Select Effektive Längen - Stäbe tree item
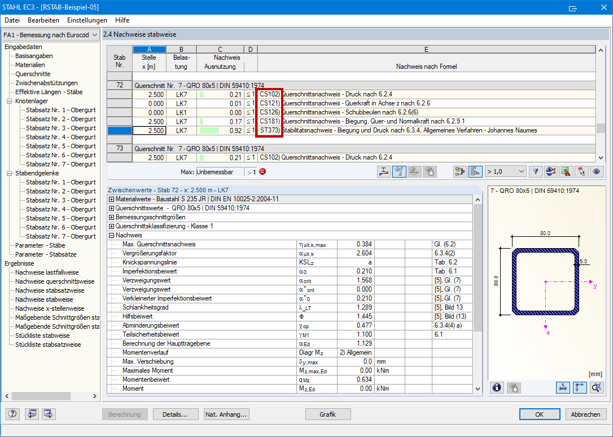Image resolution: width=613 pixels, height=437 pixels. [x=49, y=92]
